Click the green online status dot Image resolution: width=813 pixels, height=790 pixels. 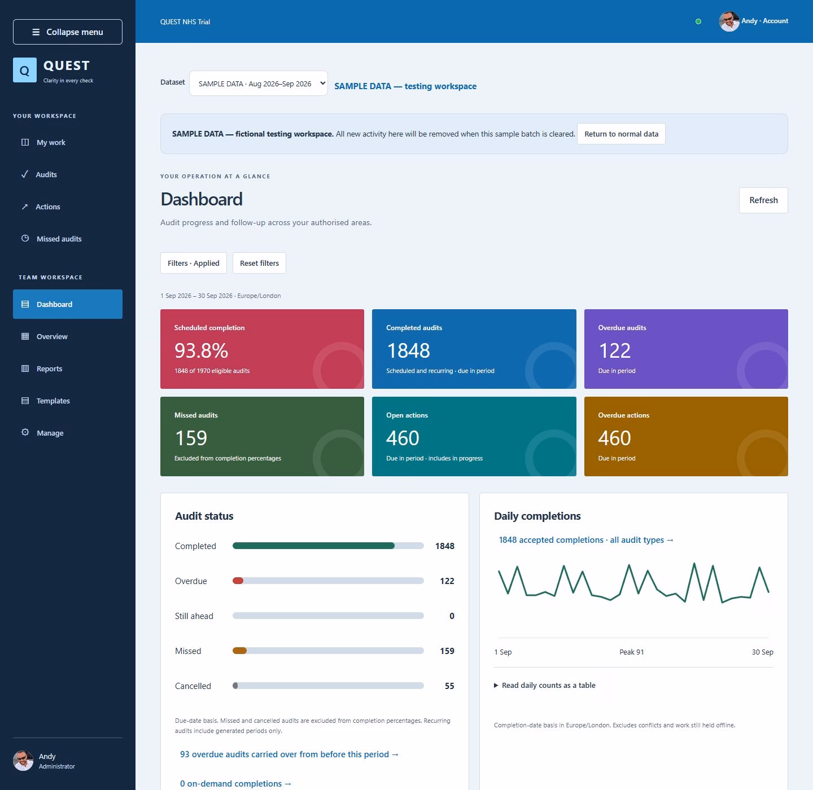click(698, 21)
